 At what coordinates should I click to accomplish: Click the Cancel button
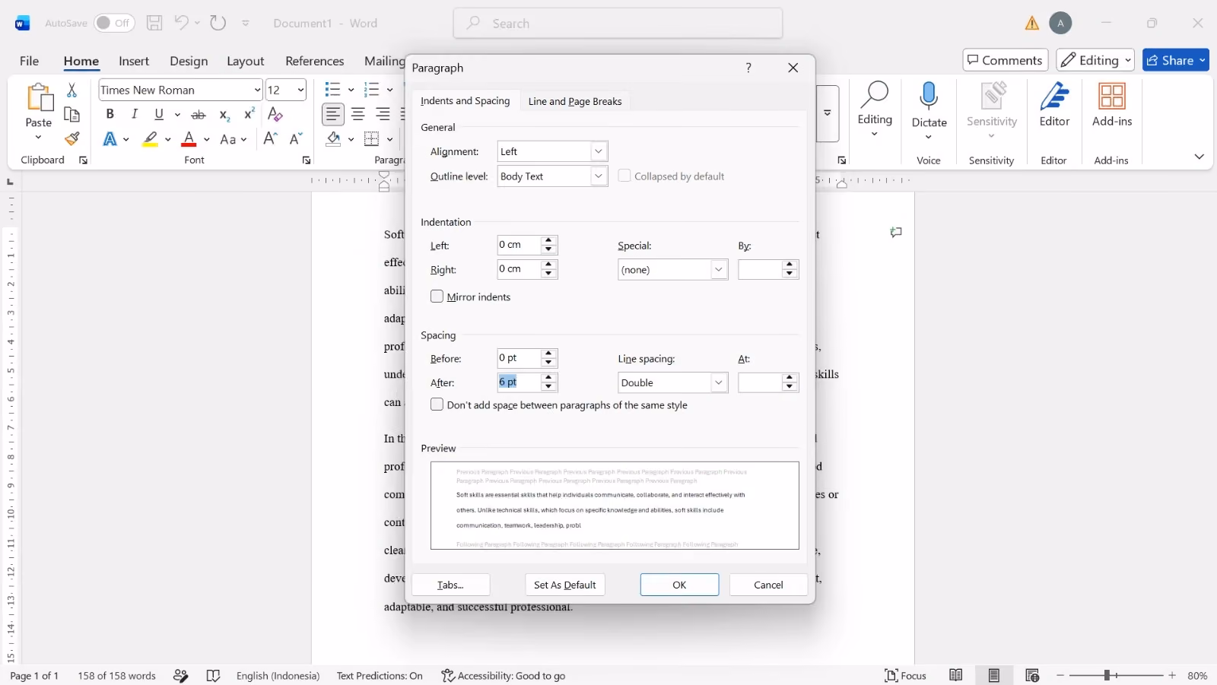pyautogui.click(x=768, y=585)
